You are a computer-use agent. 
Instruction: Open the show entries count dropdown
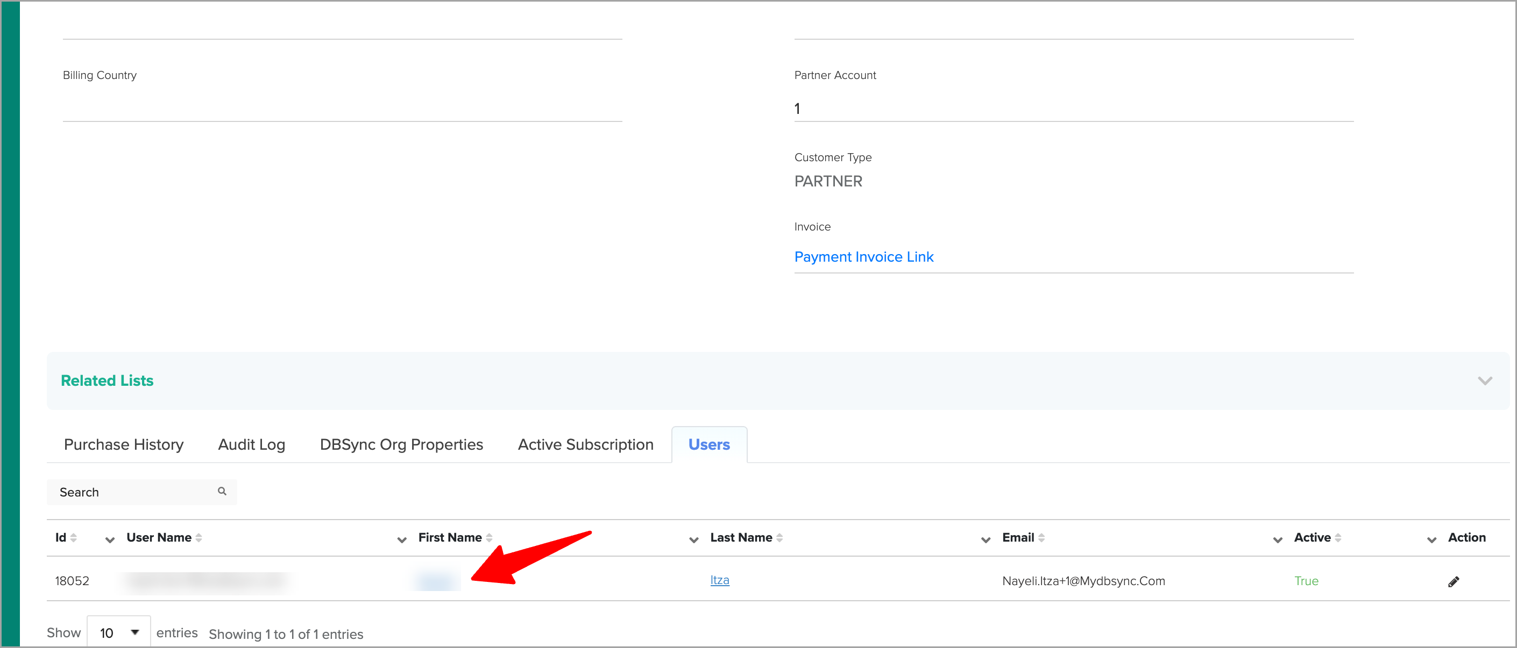click(119, 633)
